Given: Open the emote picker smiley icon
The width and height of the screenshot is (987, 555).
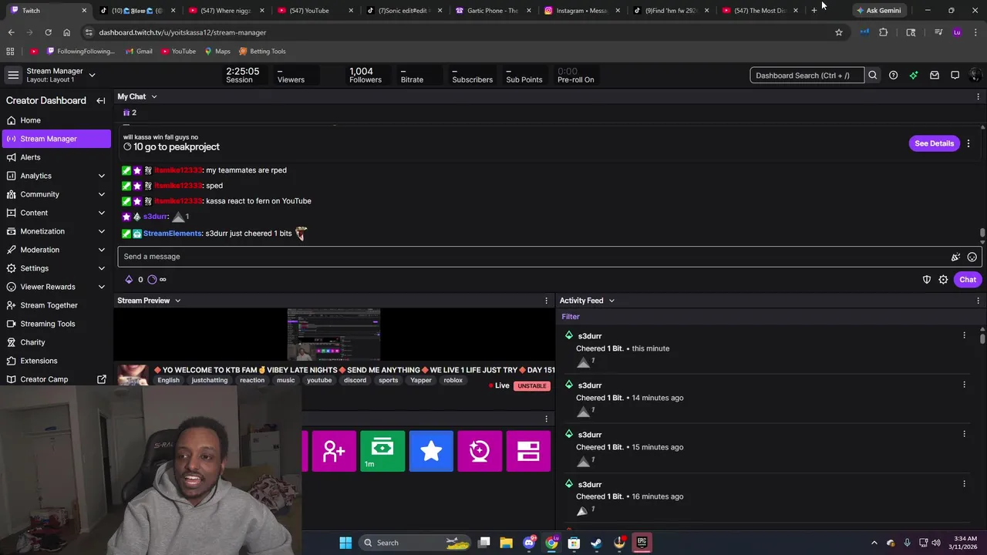Looking at the screenshot, I should (972, 257).
